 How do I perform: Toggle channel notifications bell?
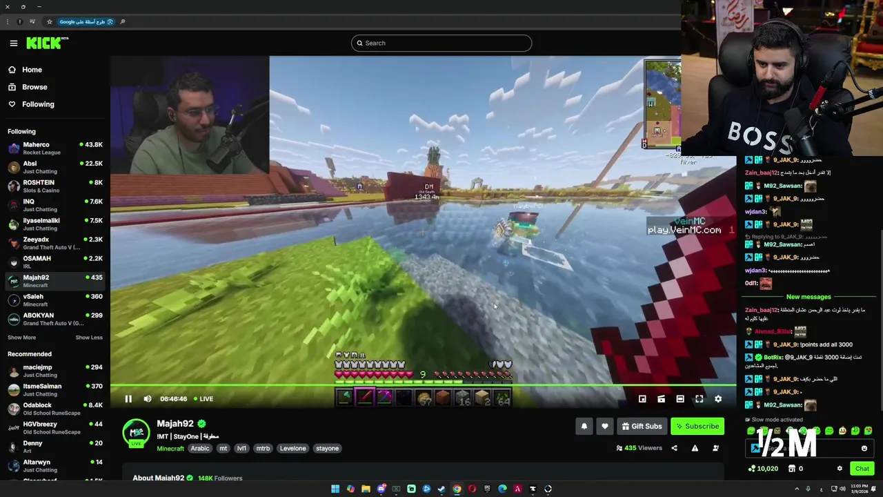click(584, 427)
